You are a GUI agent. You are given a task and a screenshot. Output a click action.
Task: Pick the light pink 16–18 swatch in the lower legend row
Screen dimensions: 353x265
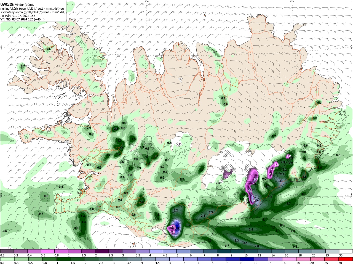click(x=290, y=259)
